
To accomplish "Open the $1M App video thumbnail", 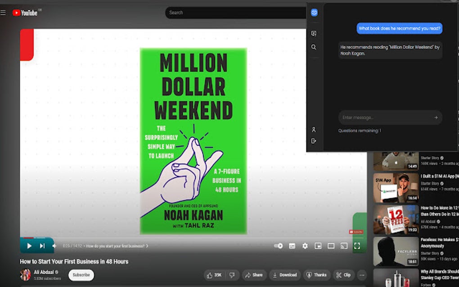I will (x=396, y=188).
